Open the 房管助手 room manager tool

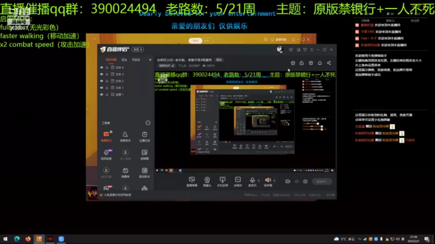pos(125,137)
